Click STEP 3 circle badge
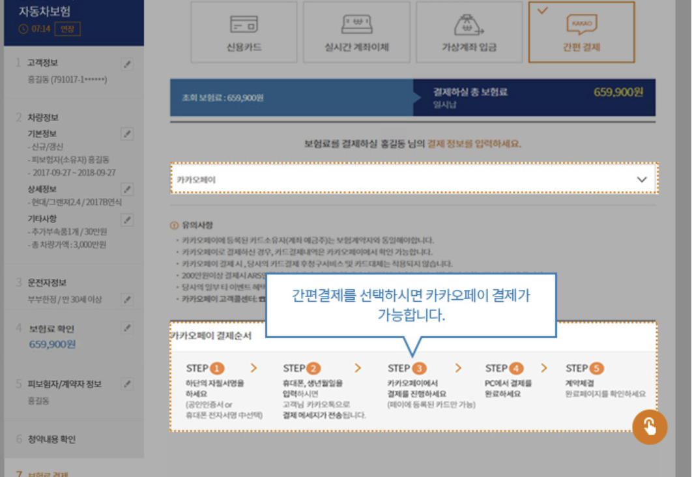Viewport: 692px width, 477px height. [x=419, y=368]
